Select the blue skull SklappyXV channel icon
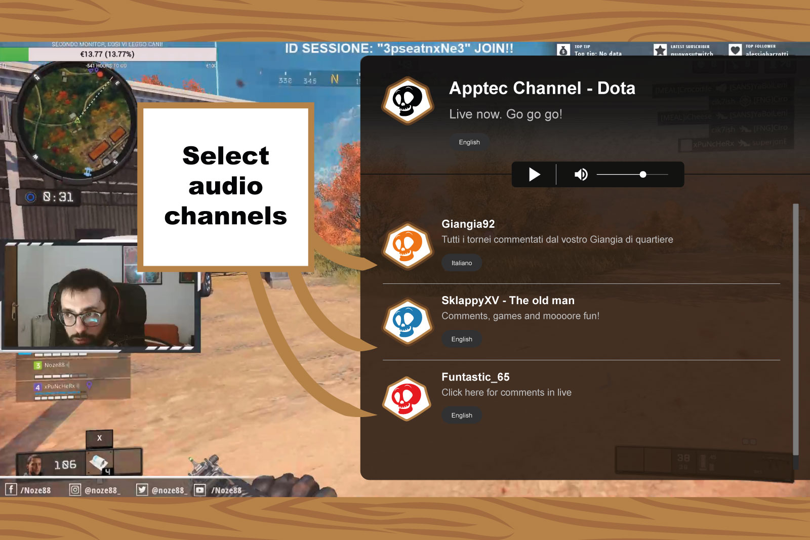 [408, 322]
